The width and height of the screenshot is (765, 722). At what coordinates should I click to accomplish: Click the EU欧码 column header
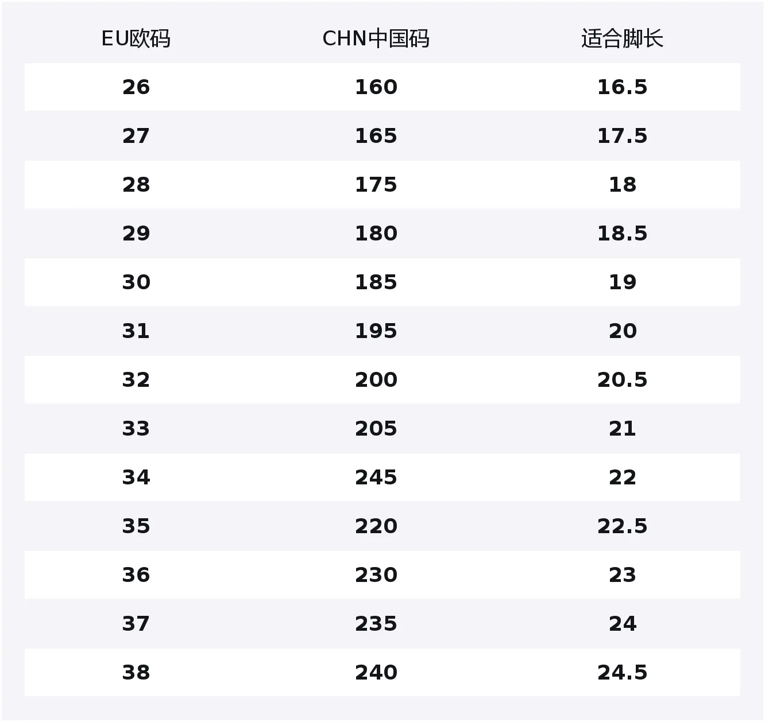pos(136,39)
